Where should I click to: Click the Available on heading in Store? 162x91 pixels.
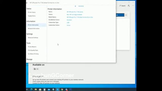click(38, 65)
